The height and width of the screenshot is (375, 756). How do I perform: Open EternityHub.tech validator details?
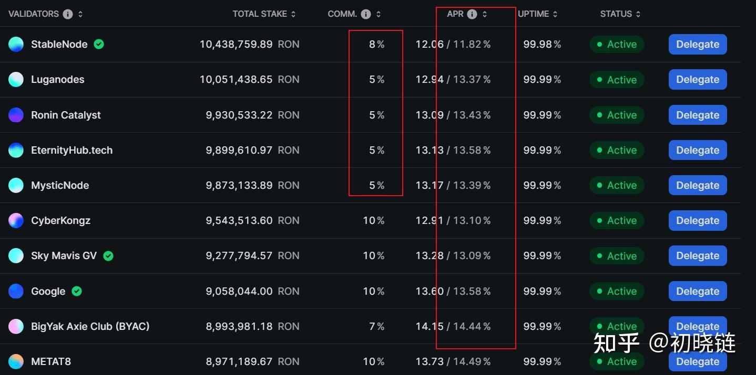pos(71,151)
